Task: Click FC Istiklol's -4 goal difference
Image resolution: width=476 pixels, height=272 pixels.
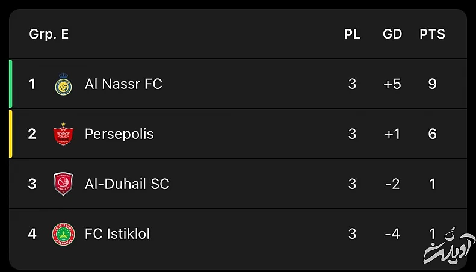Action: [392, 233]
